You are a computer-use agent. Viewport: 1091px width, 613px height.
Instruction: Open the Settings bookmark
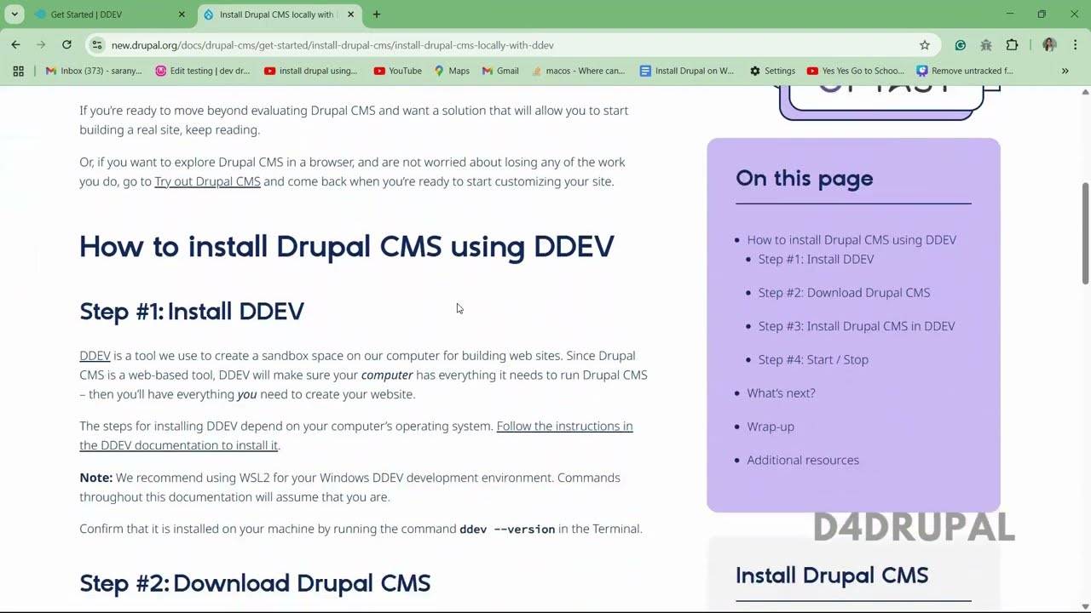click(772, 71)
